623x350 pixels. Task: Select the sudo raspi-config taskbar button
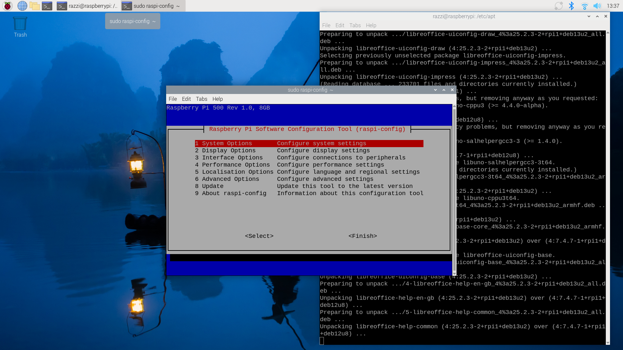[153, 6]
